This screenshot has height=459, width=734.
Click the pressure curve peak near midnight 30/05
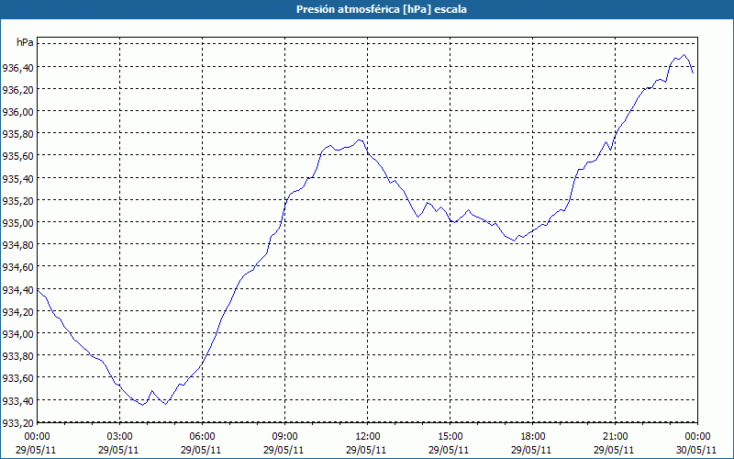[x=684, y=55]
